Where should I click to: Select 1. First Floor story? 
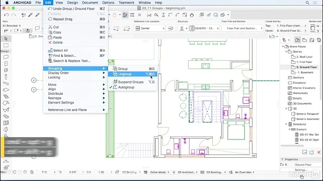pyautogui.click(x=304, y=62)
